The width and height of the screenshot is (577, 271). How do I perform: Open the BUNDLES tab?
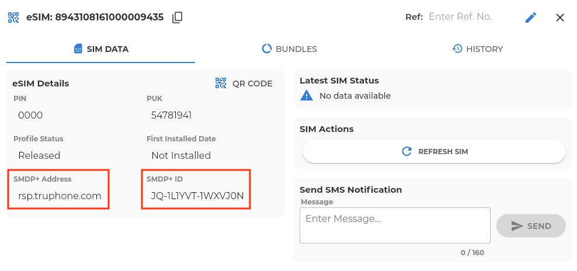(x=289, y=49)
